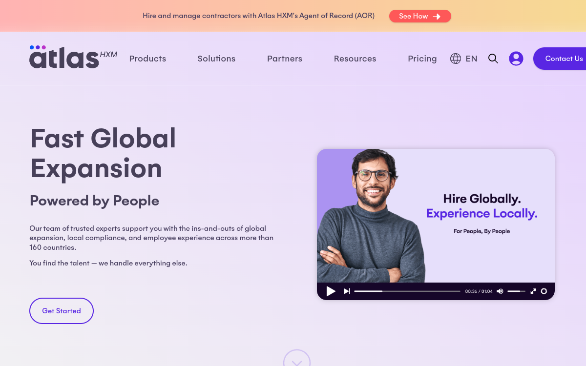Viewport: 586px width, 366px height.
Task: Open the Resources menu
Action: [x=355, y=59]
